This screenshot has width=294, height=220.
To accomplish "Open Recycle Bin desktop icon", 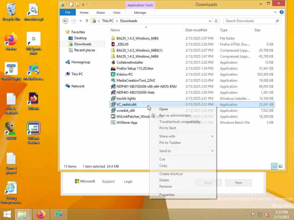I will [11, 12].
